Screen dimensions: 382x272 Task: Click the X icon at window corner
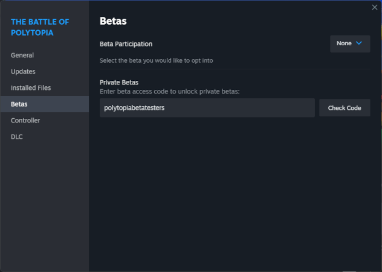click(x=375, y=7)
